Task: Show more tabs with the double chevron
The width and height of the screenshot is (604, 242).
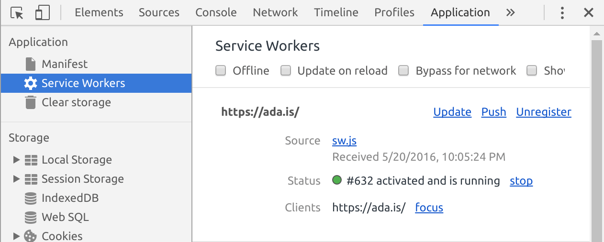Action: click(511, 13)
